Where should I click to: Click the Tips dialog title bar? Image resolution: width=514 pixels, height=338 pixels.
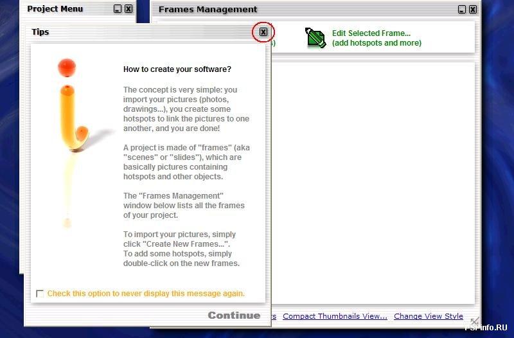coord(128,31)
